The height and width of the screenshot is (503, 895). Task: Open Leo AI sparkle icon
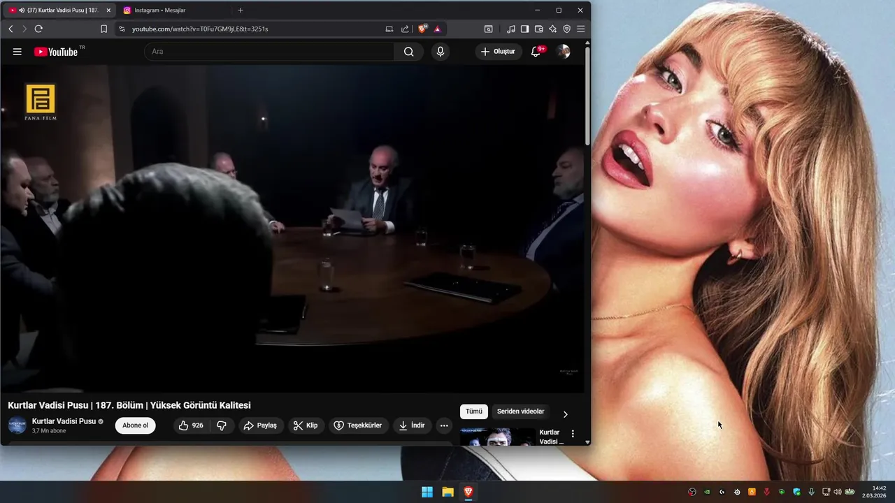point(552,29)
